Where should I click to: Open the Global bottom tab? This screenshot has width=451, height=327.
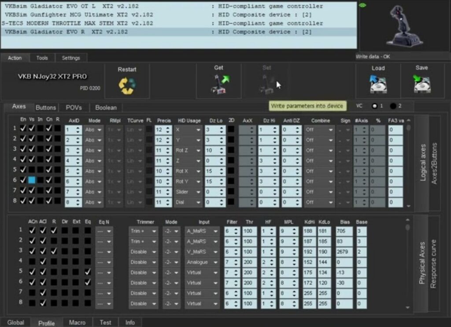[x=15, y=323]
